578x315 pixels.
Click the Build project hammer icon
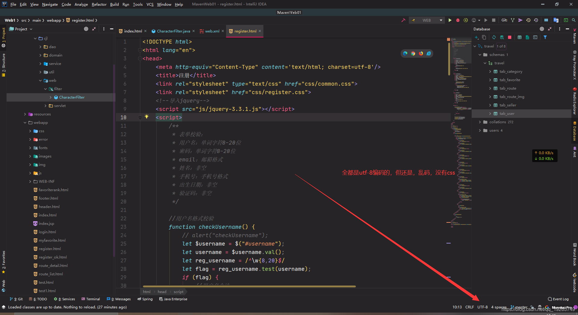(x=403, y=20)
